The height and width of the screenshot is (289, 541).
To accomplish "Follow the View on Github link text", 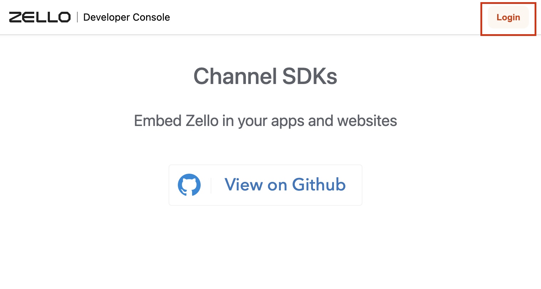I will (285, 185).
